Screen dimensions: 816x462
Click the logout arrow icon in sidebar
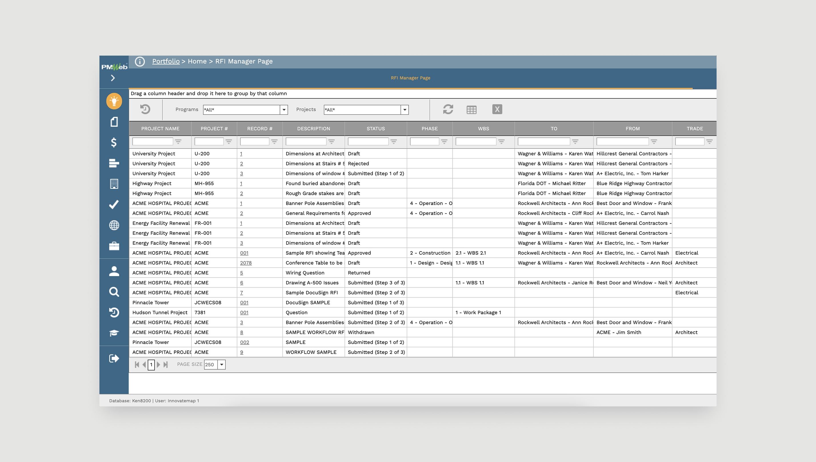[114, 358]
